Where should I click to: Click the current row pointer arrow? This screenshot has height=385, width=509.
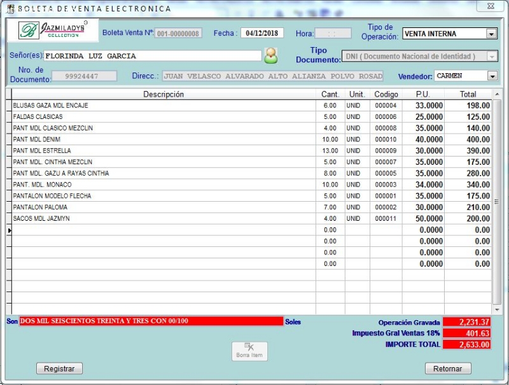coord(10,230)
